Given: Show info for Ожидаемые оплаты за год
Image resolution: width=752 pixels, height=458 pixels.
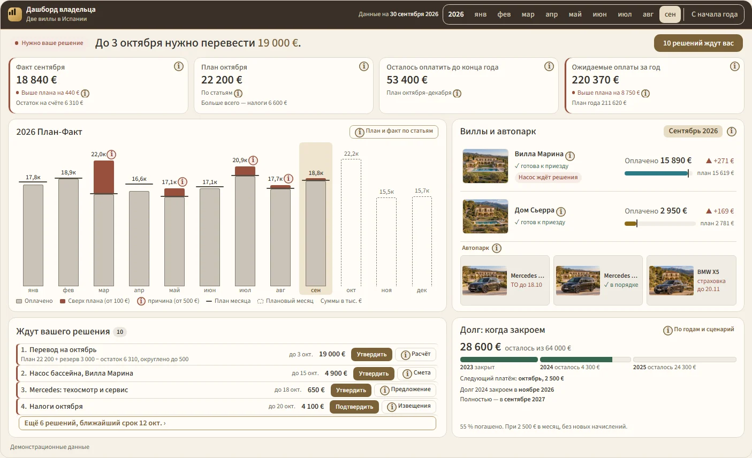Looking at the screenshot, I should (x=735, y=66).
